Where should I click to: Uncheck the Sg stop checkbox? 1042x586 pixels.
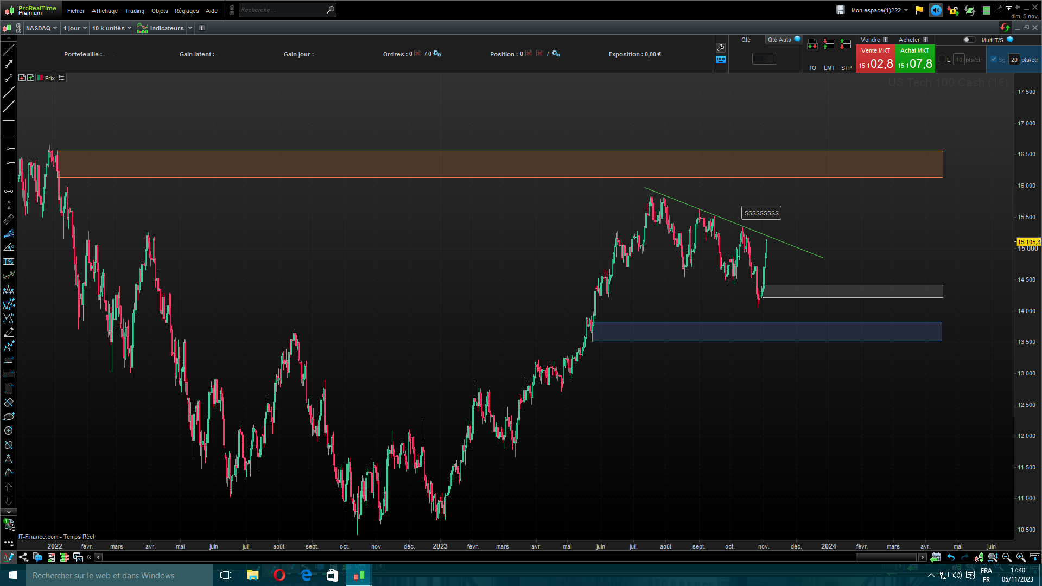click(x=994, y=60)
